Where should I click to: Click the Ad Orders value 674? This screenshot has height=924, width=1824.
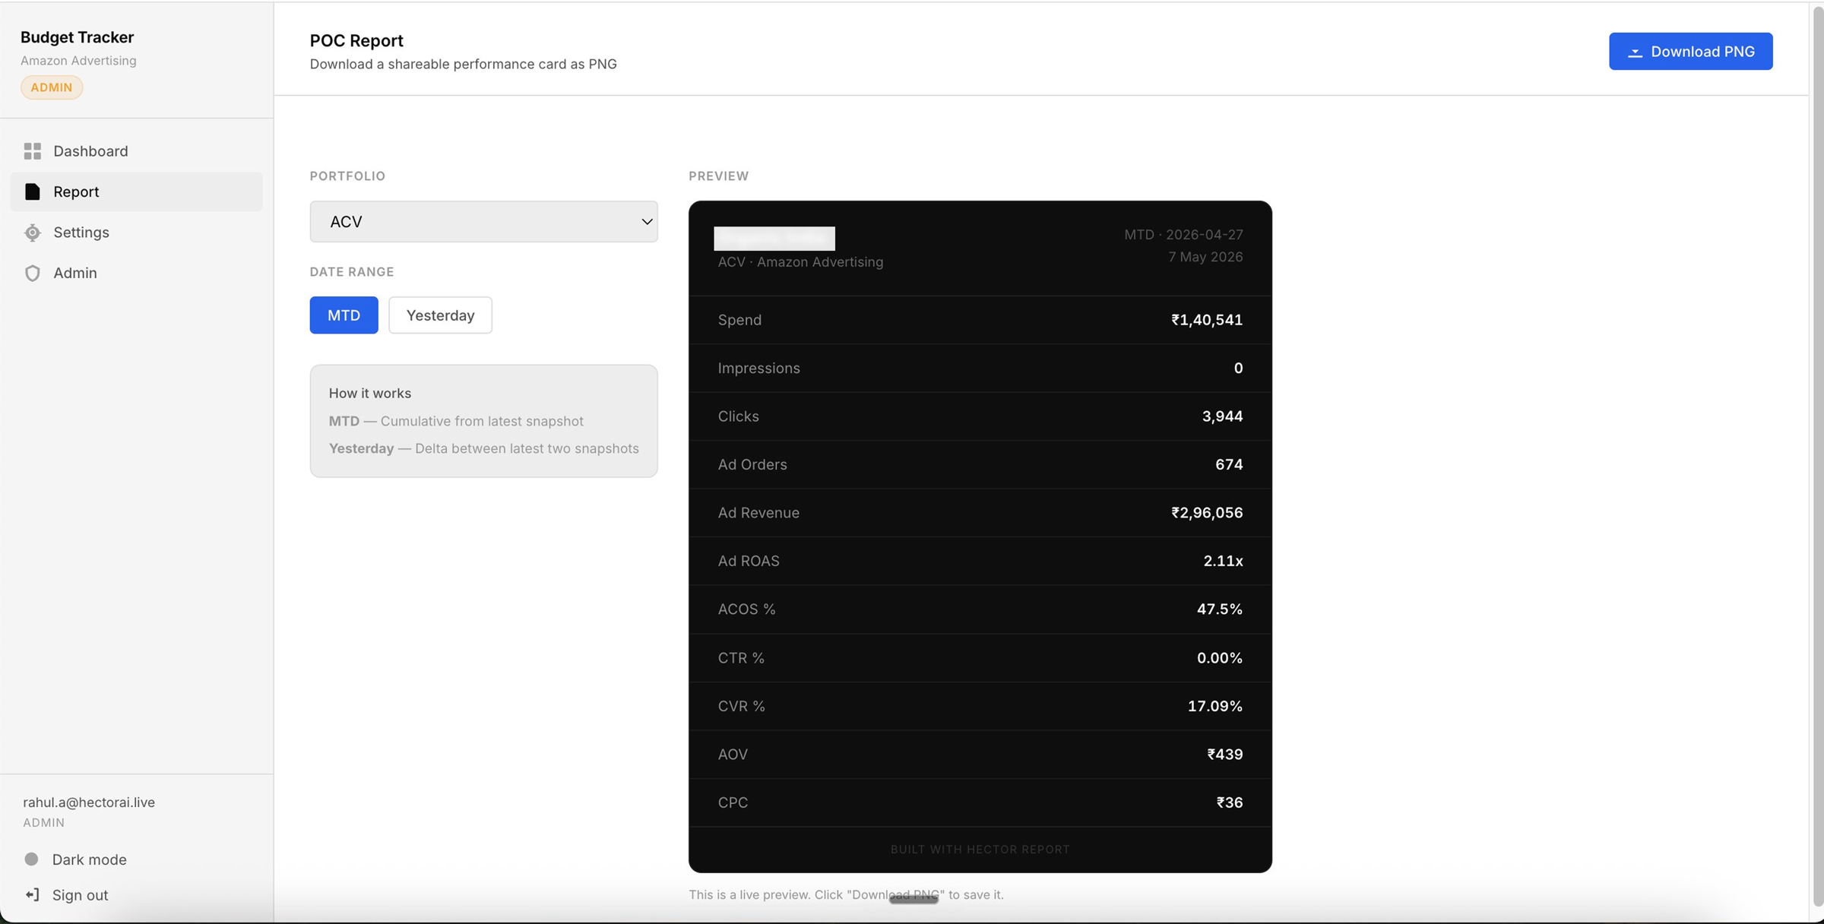pos(1229,464)
